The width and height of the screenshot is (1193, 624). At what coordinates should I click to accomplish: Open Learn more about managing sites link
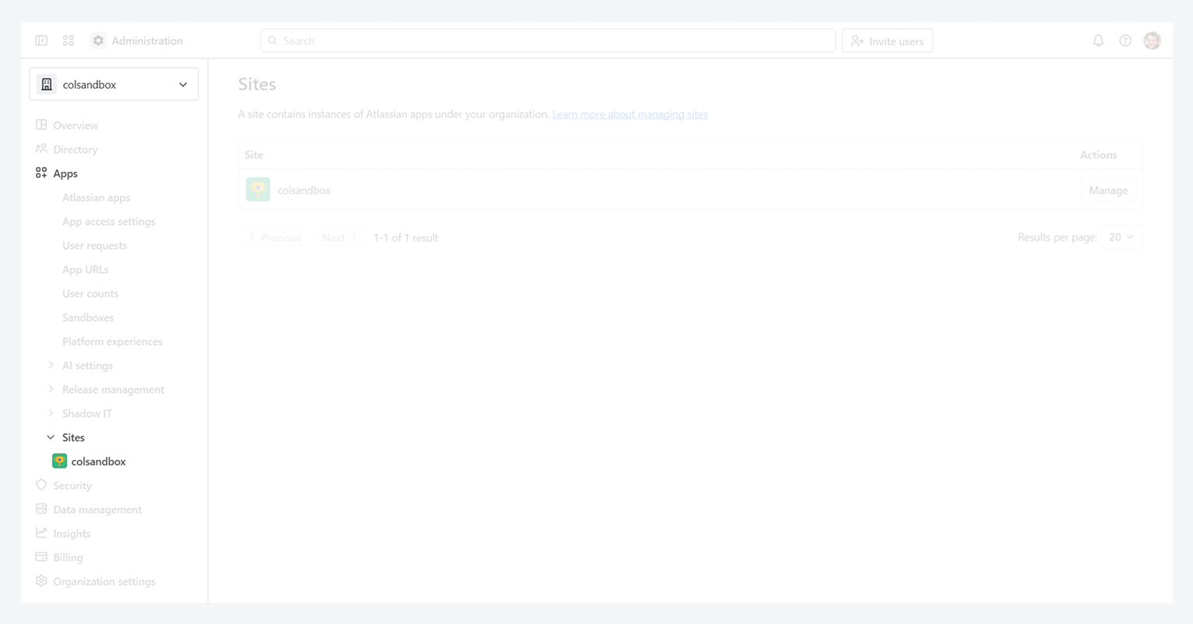[630, 114]
